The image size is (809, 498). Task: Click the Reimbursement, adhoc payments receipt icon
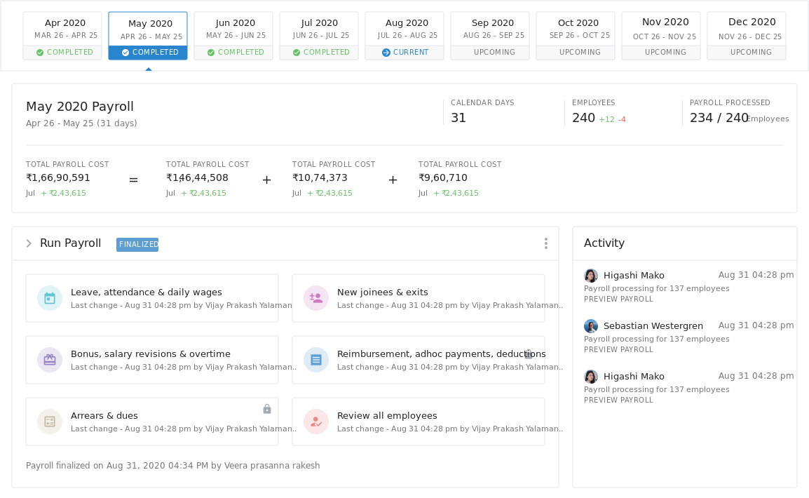point(316,360)
